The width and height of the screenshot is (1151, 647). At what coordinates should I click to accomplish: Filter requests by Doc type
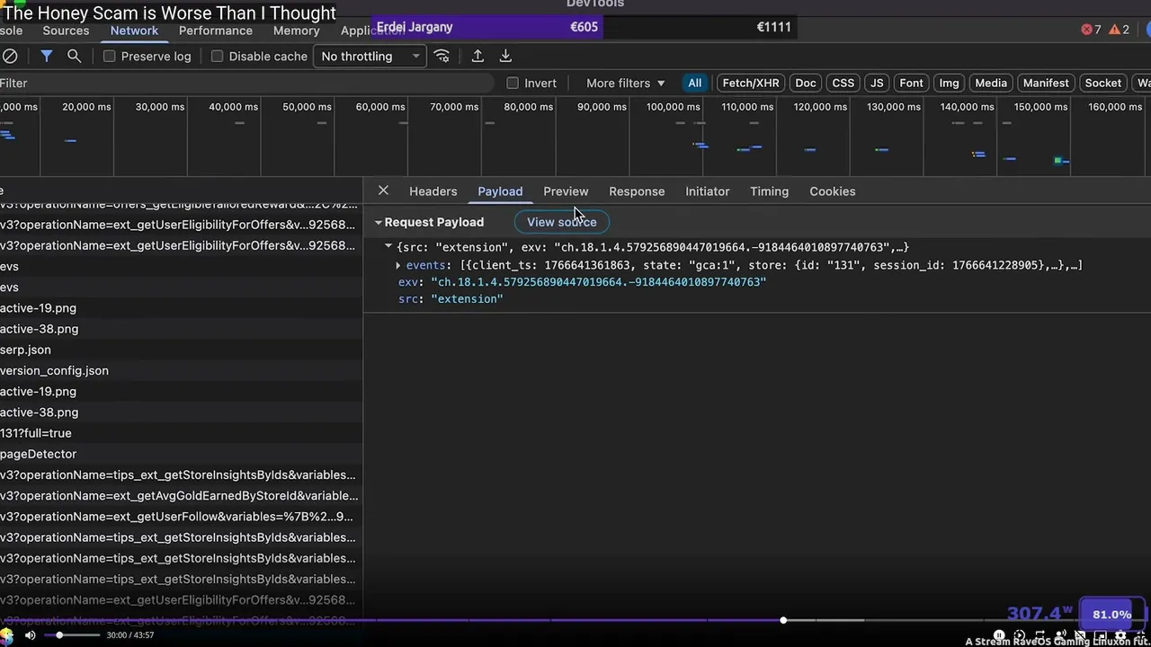coord(806,83)
